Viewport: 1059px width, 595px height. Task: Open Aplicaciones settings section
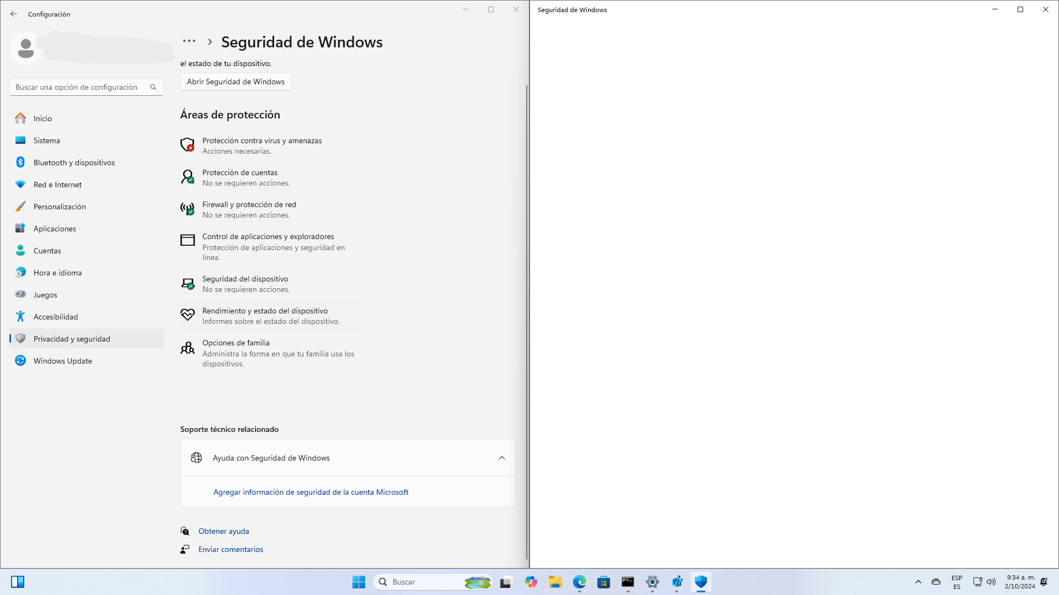tap(87, 229)
